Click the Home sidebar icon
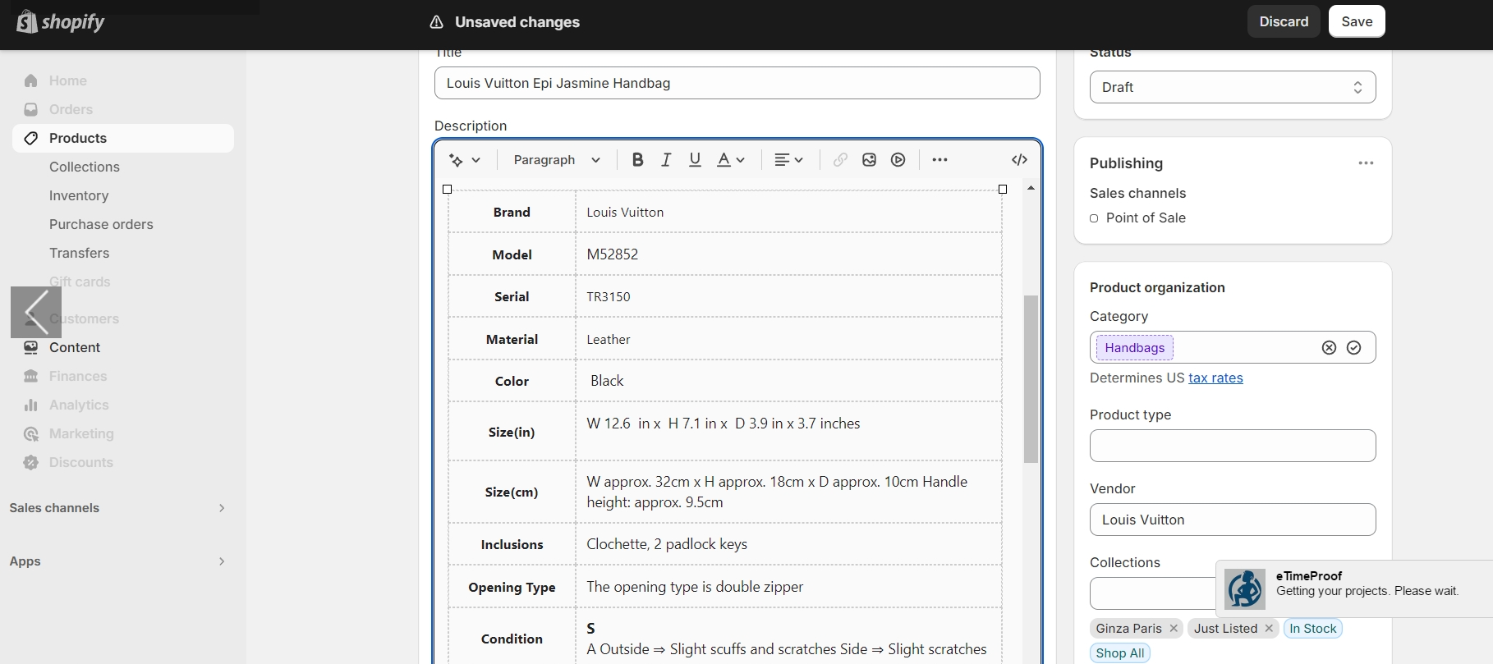Viewport: 1493px width, 664px height. click(31, 80)
